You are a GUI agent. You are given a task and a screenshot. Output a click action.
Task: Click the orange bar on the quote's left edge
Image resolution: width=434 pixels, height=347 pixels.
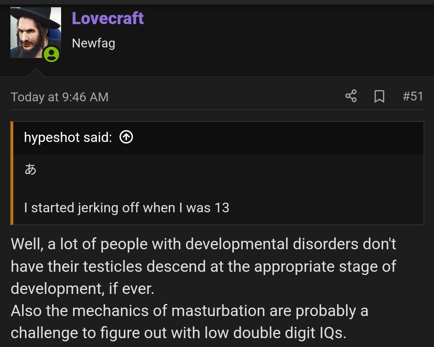pyautogui.click(x=12, y=173)
